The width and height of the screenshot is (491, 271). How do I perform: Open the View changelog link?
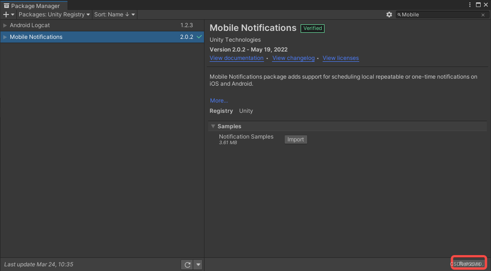tap(294, 58)
